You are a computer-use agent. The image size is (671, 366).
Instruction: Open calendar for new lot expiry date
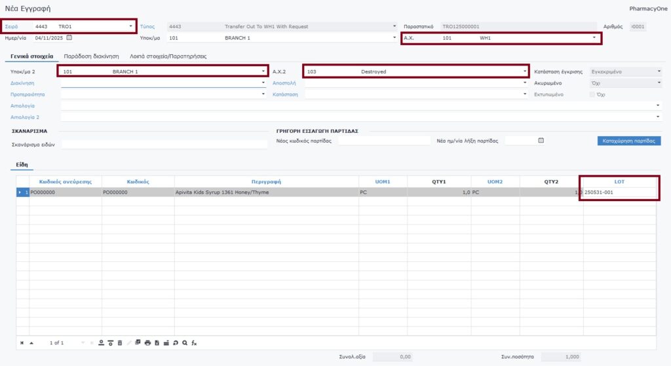(x=541, y=141)
